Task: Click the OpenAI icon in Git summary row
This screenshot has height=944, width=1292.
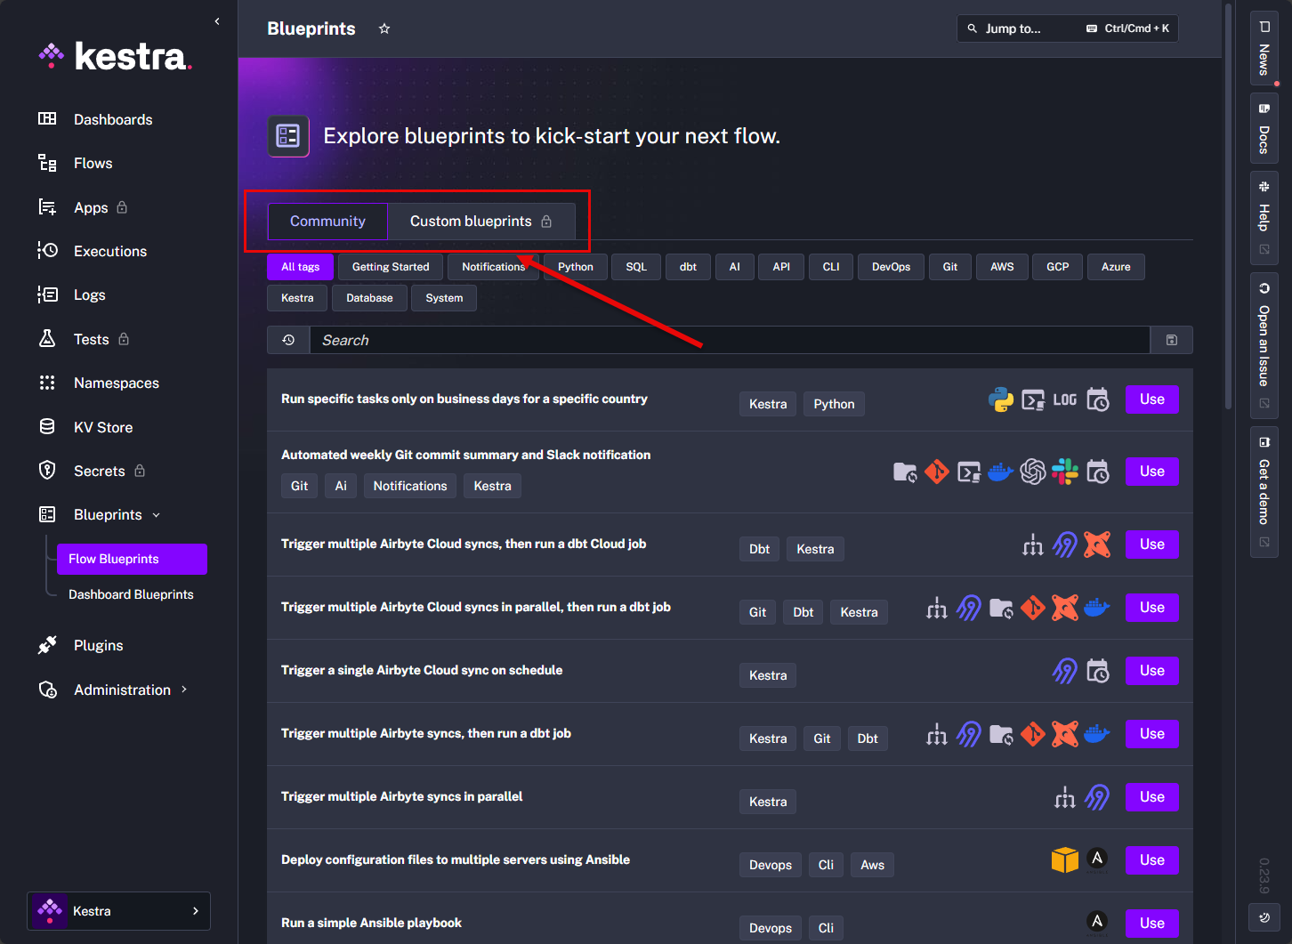Action: [1033, 472]
